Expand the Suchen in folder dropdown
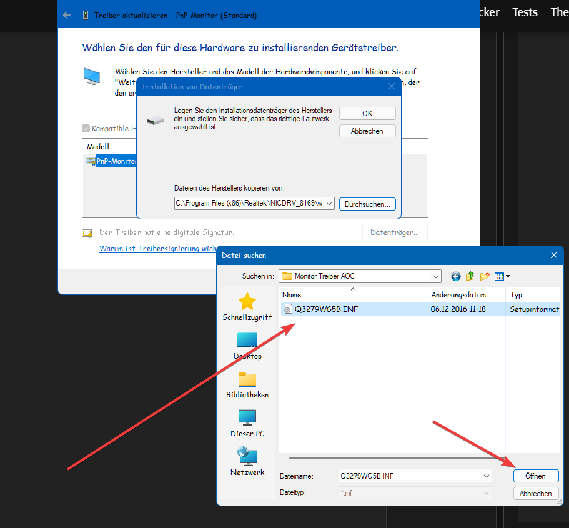 tap(435, 276)
